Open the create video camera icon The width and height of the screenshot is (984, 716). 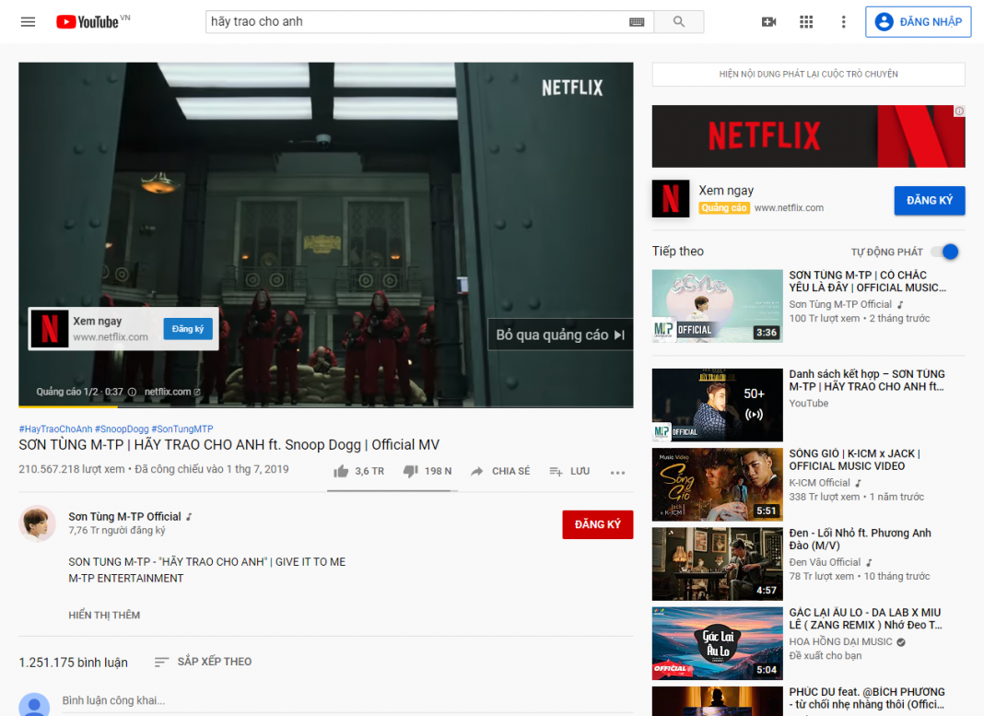coord(768,22)
